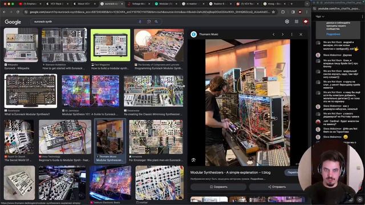This screenshot has height=205, width=365.
Task: Click the add icon at chat bottom
Action: 360,199
